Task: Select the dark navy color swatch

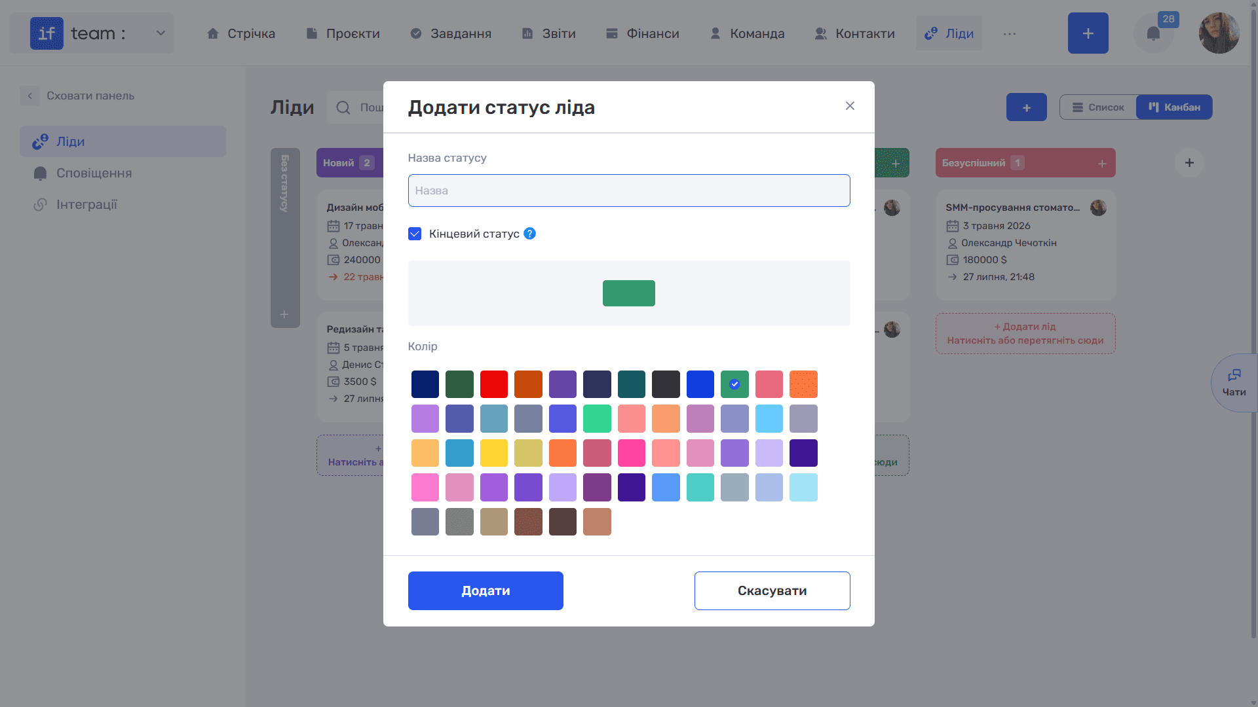Action: (x=425, y=384)
